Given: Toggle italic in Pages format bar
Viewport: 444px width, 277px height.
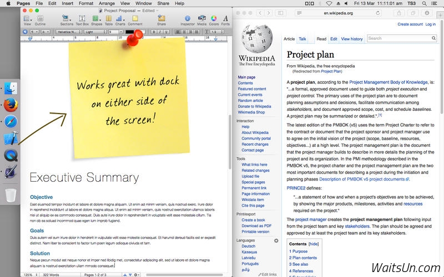Looking at the screenshot, I should click(160, 32).
